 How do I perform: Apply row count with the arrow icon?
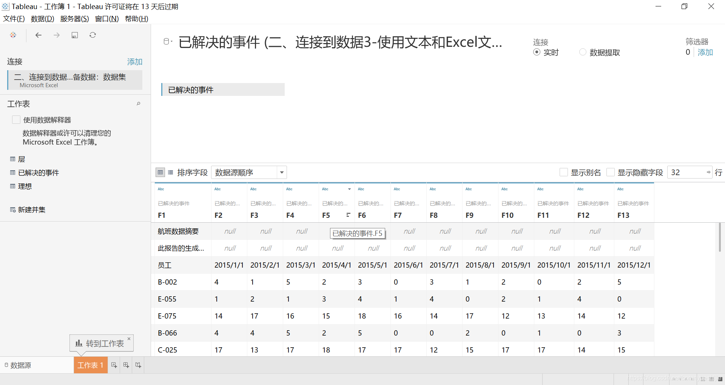tap(709, 172)
